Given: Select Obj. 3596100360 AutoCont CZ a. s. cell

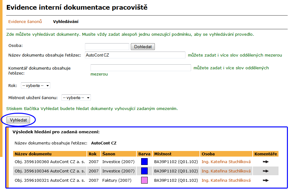Looking at the screenshot, I should pos(50,162).
